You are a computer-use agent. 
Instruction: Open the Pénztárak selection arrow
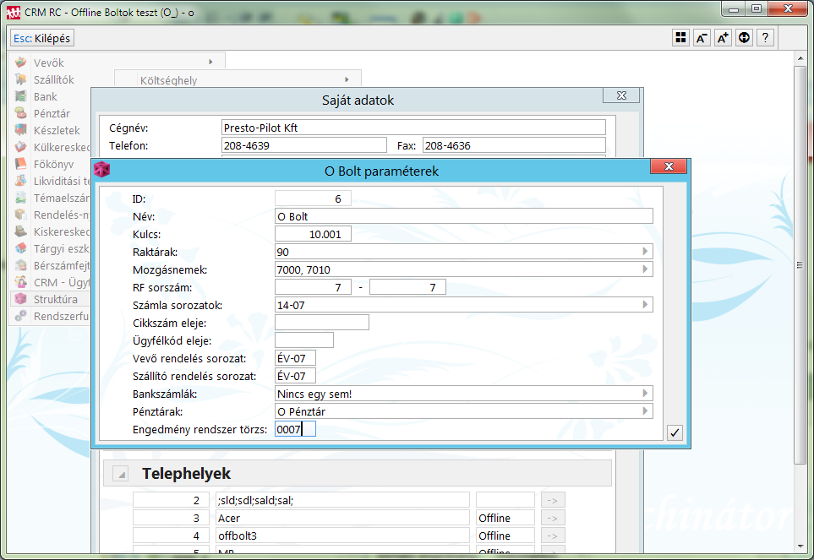645,411
